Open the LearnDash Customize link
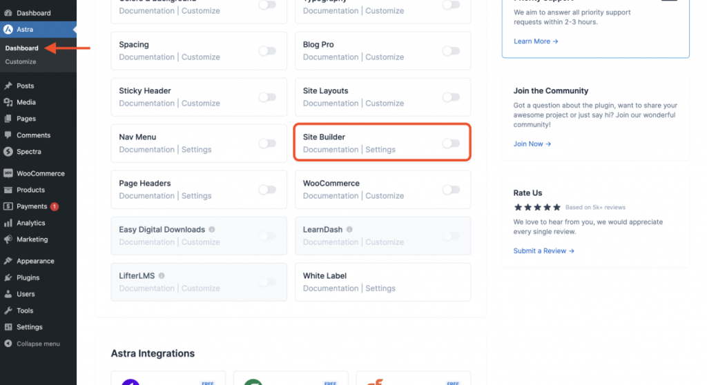The image size is (707, 385). (385, 242)
